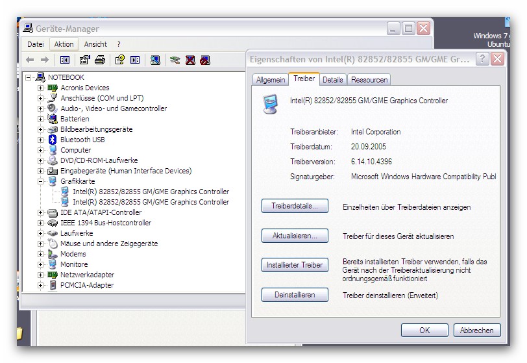Click the NOTEBOOK computer icon in tree
The width and height of the screenshot is (527, 363).
[40, 77]
